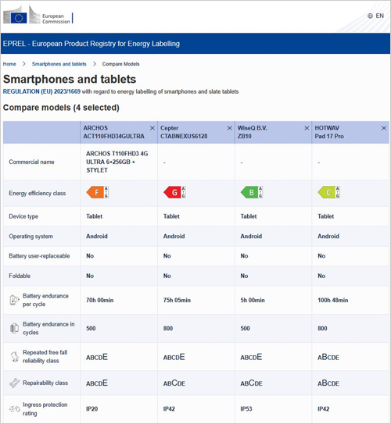Click the red G energy class label
This screenshot has height=424, width=391.
point(174,192)
